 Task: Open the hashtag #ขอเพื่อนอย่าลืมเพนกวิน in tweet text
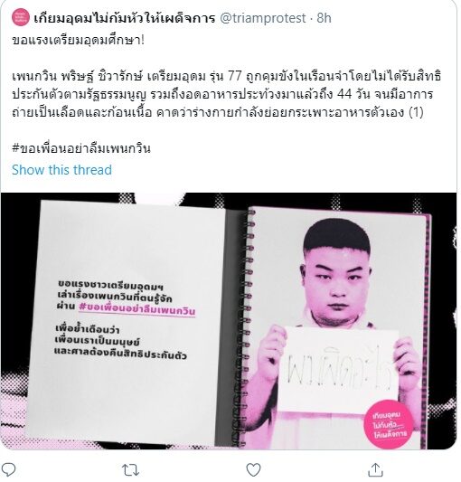pos(81,148)
